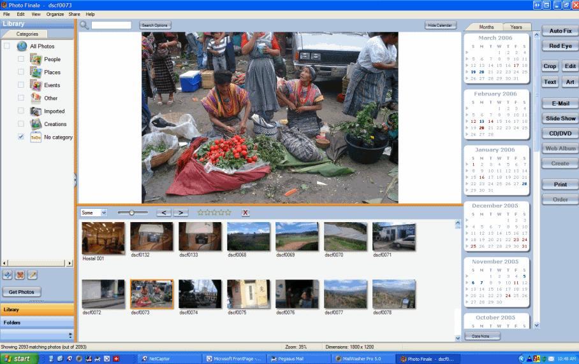Click the Creations category icon

click(36, 124)
